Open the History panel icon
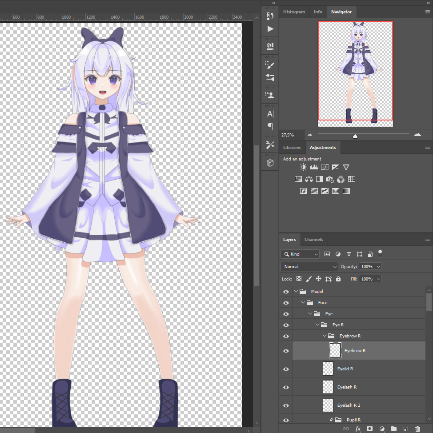Image resolution: width=433 pixels, height=433 pixels. (x=270, y=16)
